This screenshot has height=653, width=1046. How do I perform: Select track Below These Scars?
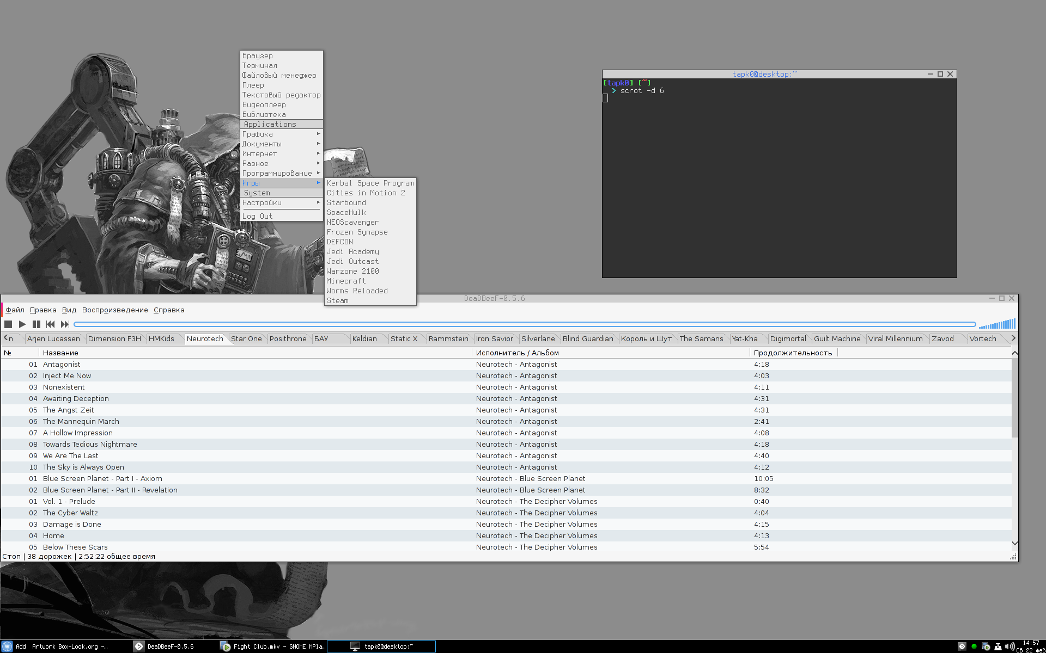click(506, 547)
